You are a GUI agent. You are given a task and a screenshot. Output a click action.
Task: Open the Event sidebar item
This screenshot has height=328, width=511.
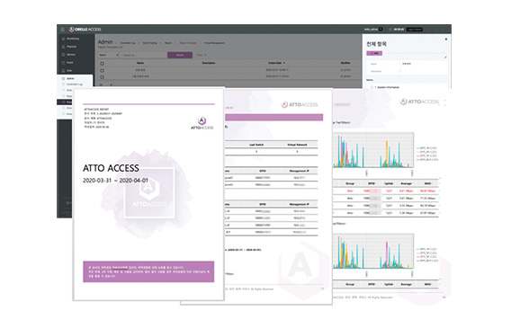70,63
